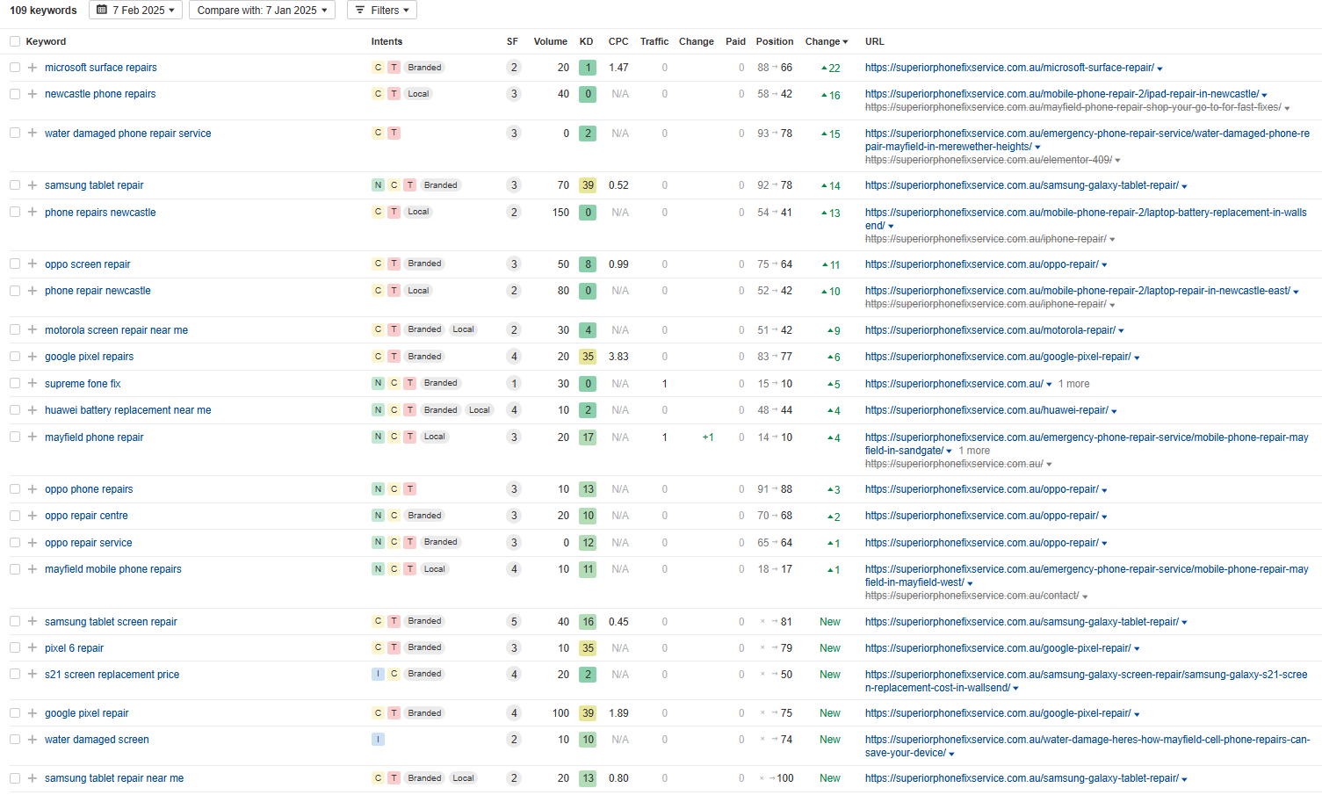Open the huawei-repair URL link
The image size is (1322, 795).
click(986, 410)
